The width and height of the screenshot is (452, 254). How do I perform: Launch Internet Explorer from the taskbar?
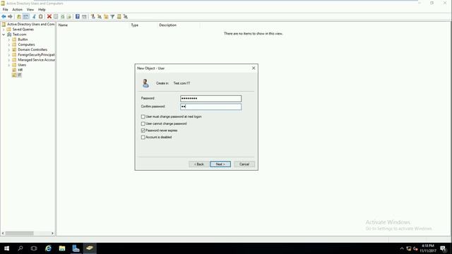coord(48,248)
